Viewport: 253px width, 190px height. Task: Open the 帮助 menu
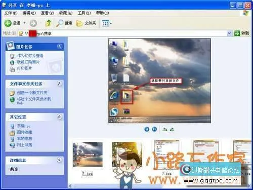pos(102,13)
